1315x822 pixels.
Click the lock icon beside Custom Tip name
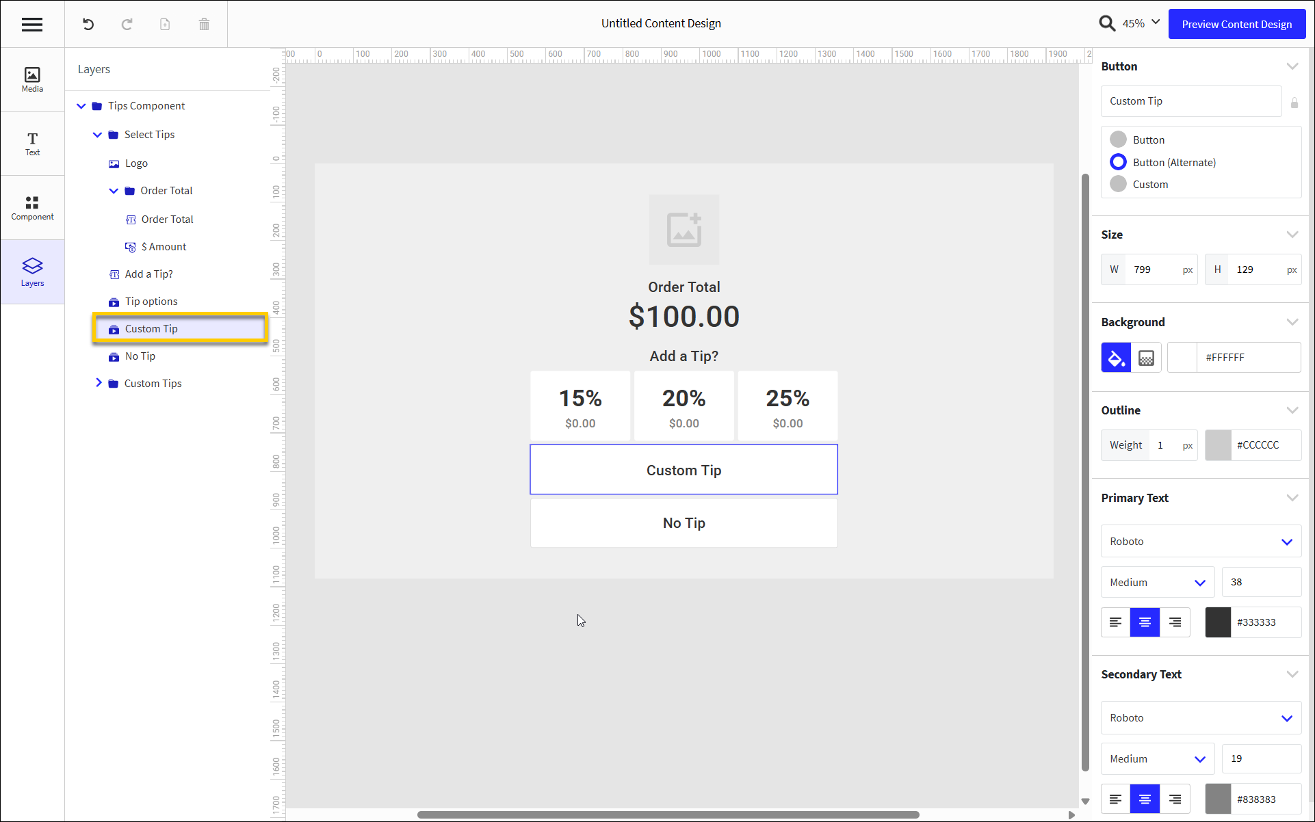pos(1294,103)
